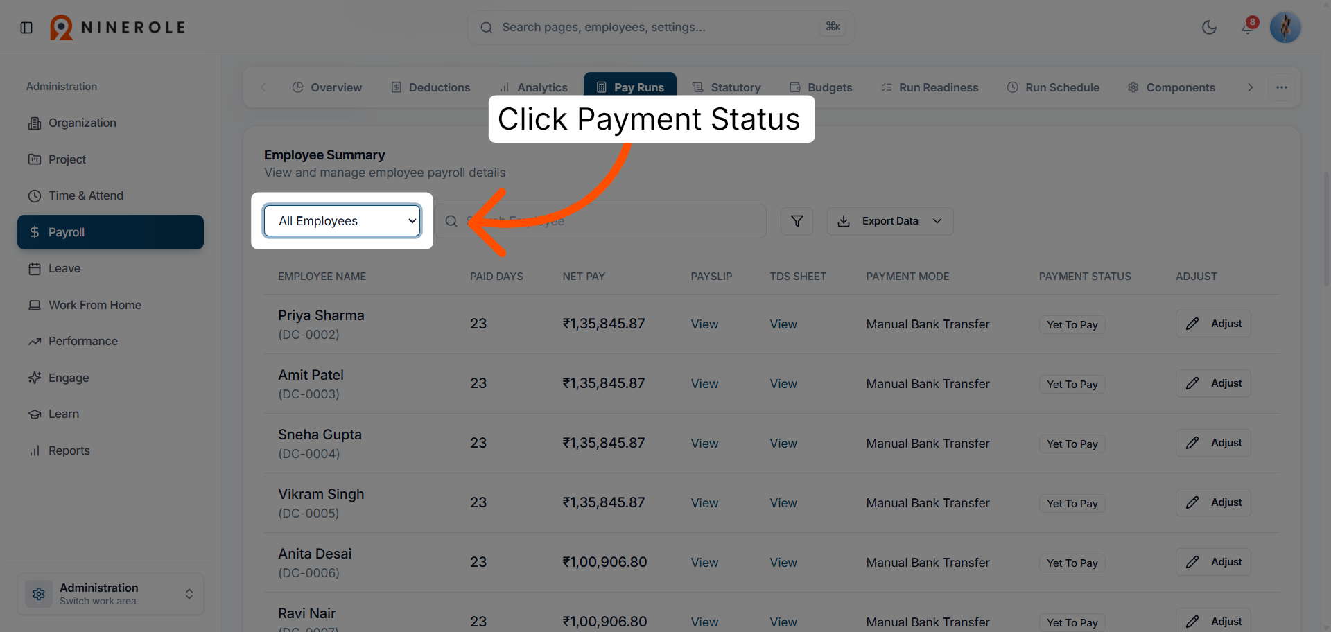The height and width of the screenshot is (632, 1331).
Task: Switch to the Deductions tab
Action: point(430,87)
